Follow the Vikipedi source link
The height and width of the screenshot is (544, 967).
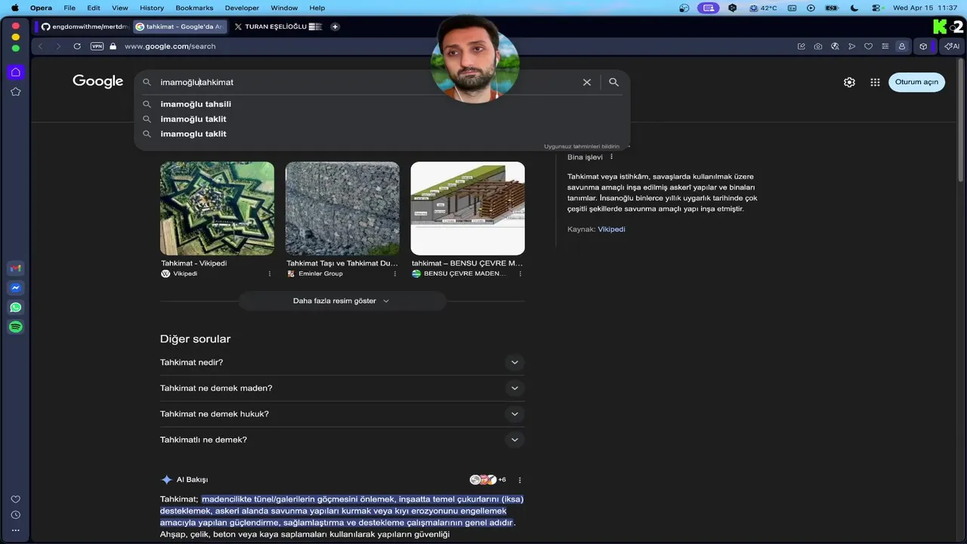611,229
